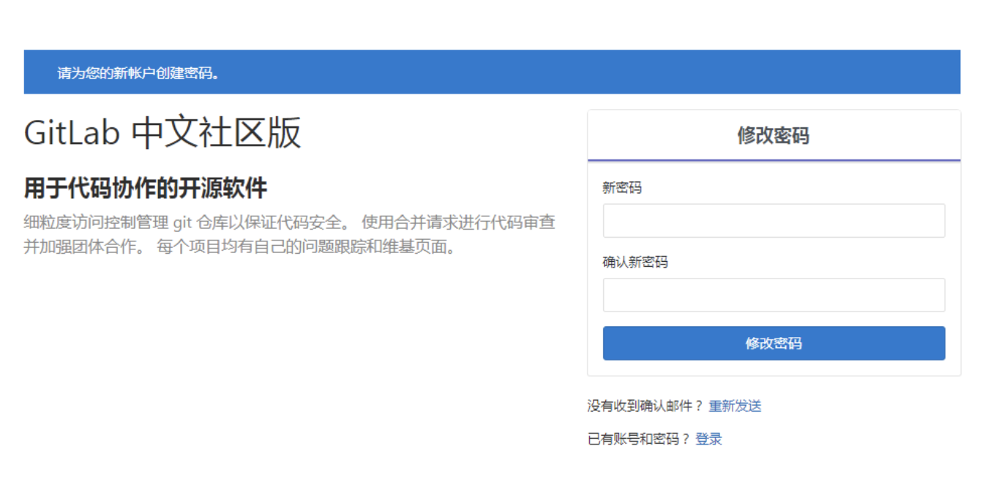988x484 pixels.
Task: Follow the 登录 link
Action: click(708, 439)
